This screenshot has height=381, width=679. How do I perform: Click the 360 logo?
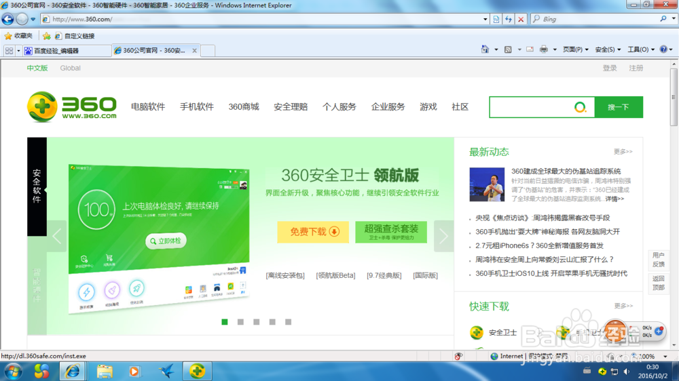coord(72,107)
